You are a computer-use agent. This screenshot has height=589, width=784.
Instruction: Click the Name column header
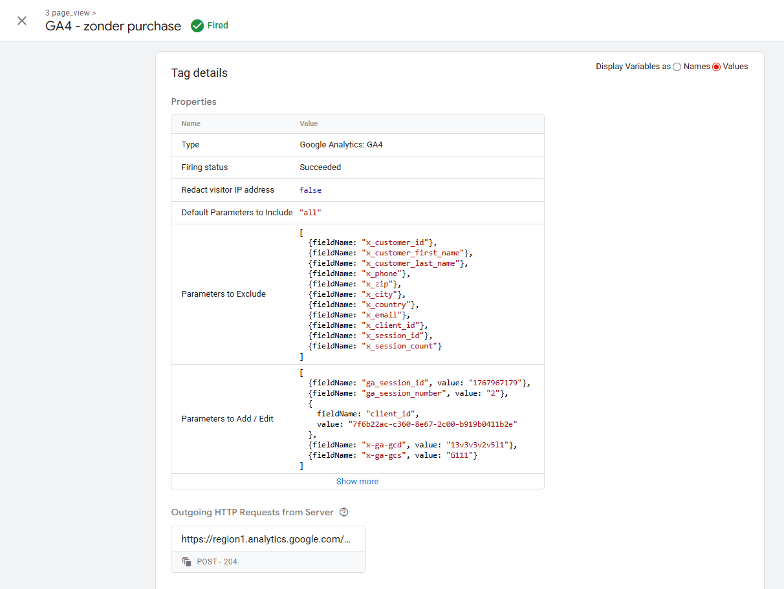click(191, 123)
